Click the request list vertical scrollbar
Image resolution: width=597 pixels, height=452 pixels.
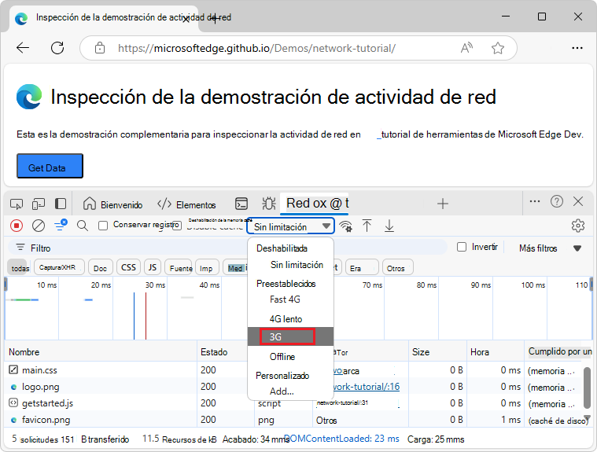pyautogui.click(x=587, y=388)
